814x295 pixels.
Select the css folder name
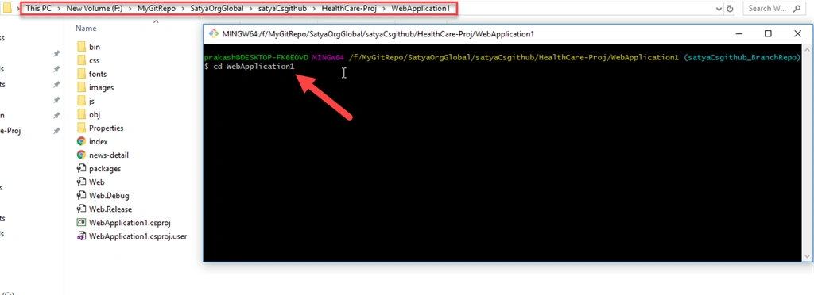(94, 60)
